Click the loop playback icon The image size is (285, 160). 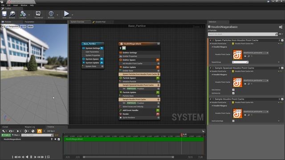[x=49, y=157]
